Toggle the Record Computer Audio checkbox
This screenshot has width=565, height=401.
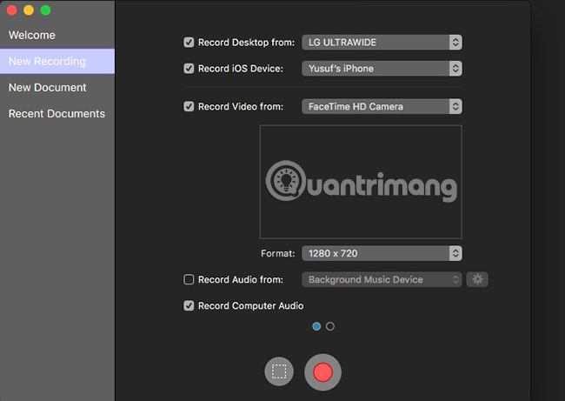point(189,306)
